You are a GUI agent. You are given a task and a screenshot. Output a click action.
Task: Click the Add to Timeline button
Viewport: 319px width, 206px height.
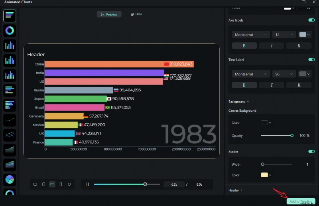coord(301,201)
